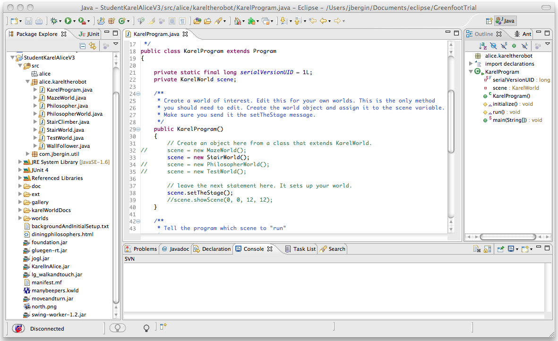Image resolution: width=558 pixels, height=341 pixels.
Task: Save the KarelProgram.java file
Action: 28,21
